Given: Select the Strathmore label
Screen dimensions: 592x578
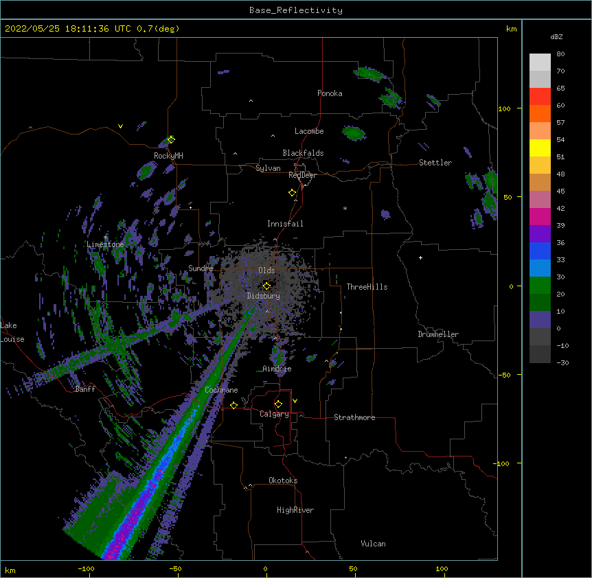Looking at the screenshot, I should 354,417.
